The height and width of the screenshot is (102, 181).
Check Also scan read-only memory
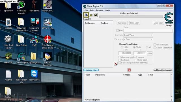click(x=120, y=57)
